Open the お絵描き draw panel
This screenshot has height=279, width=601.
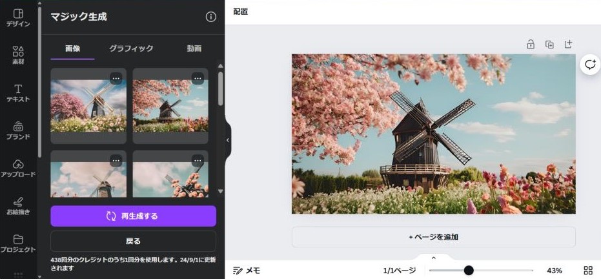coord(18,206)
